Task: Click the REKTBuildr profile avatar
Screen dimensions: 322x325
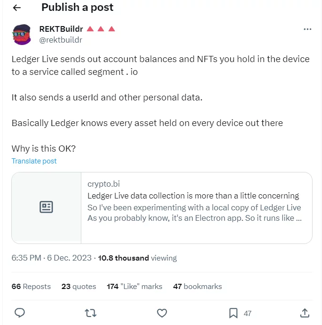Action: 22,35
